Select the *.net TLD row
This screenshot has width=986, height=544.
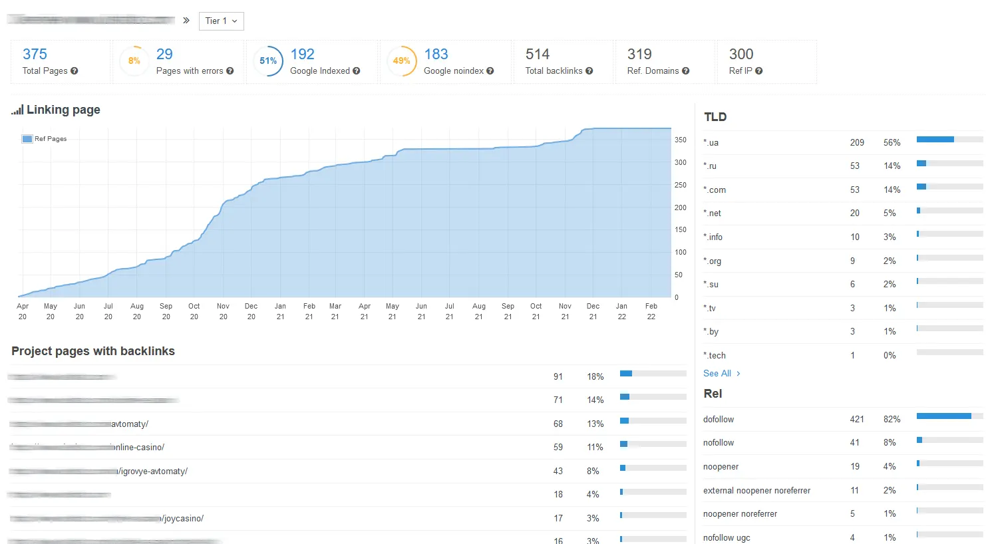coord(843,213)
